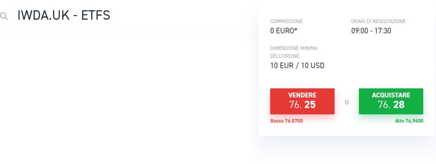Screen dimensions: 436x164
Task: Click the Alto 76,9400 high price label
Action: 409,121
